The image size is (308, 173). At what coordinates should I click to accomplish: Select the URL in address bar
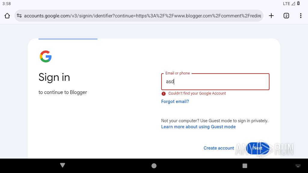tap(142, 16)
